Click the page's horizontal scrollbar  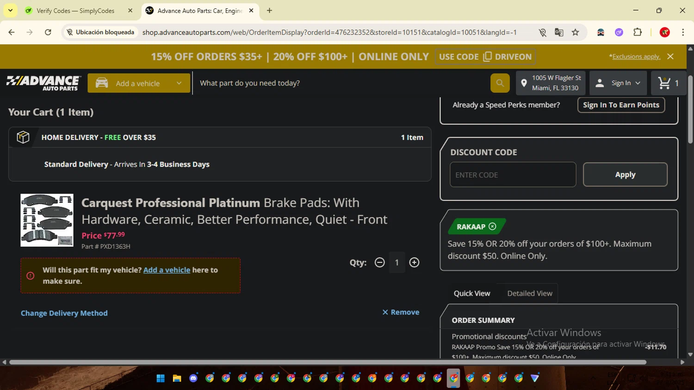point(328,362)
